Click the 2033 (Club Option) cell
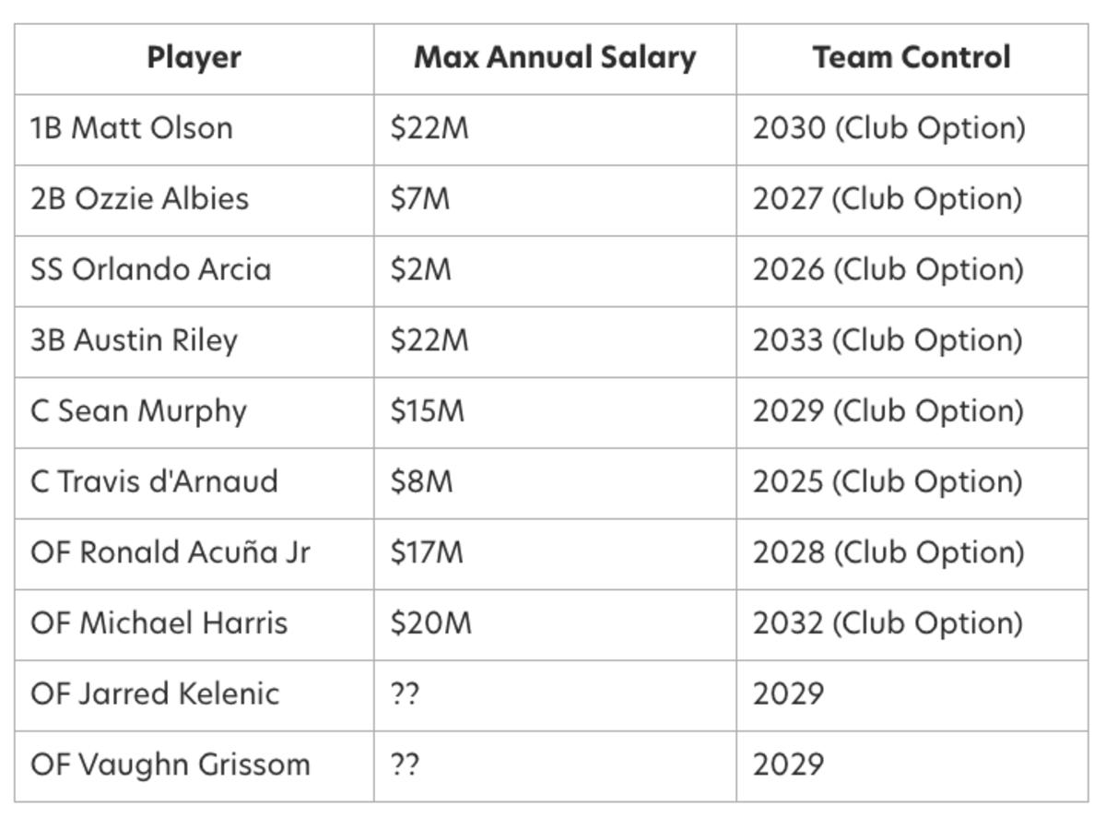The image size is (1106, 818). (x=887, y=340)
